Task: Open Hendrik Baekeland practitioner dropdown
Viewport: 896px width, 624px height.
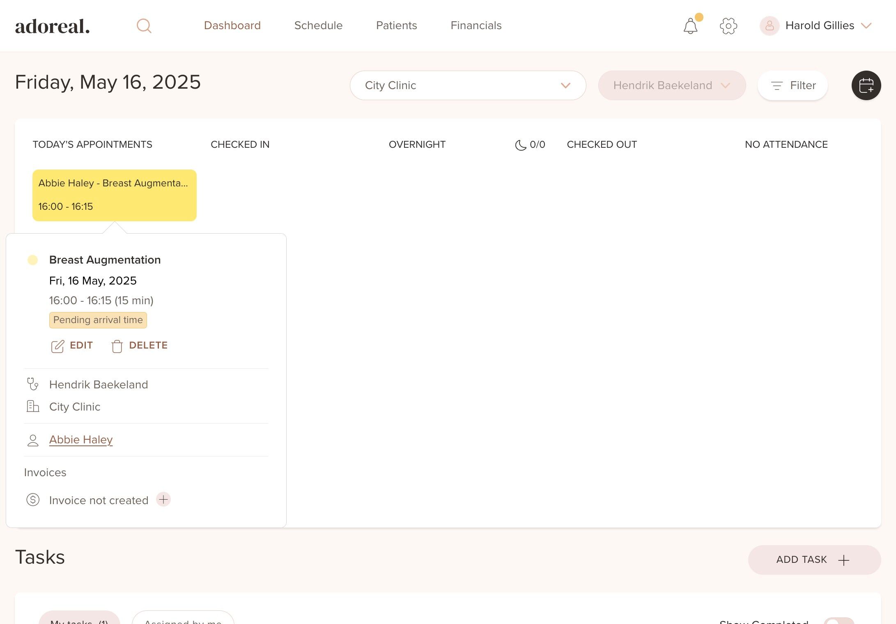Action: coord(672,85)
